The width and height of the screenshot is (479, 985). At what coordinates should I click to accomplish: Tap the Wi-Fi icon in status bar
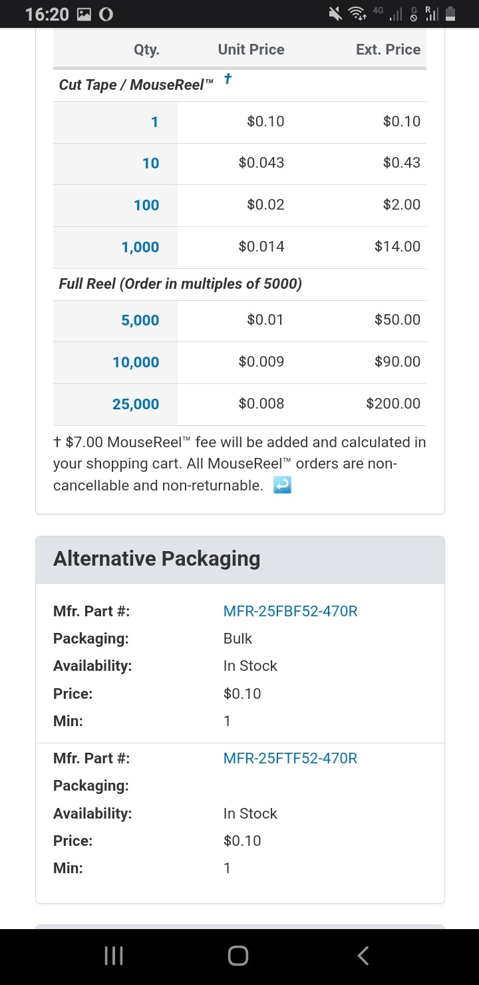pos(358,14)
